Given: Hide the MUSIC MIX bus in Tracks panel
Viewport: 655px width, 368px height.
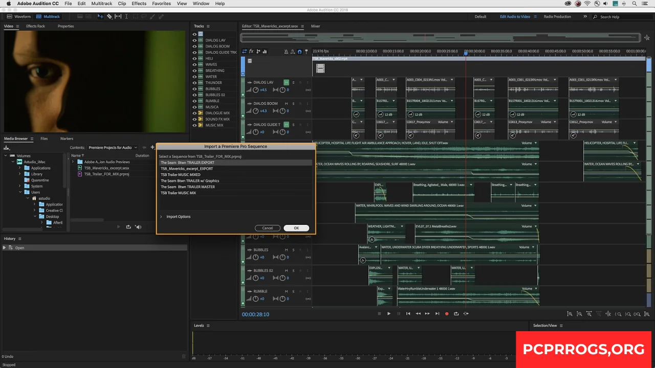Looking at the screenshot, I should [194, 125].
